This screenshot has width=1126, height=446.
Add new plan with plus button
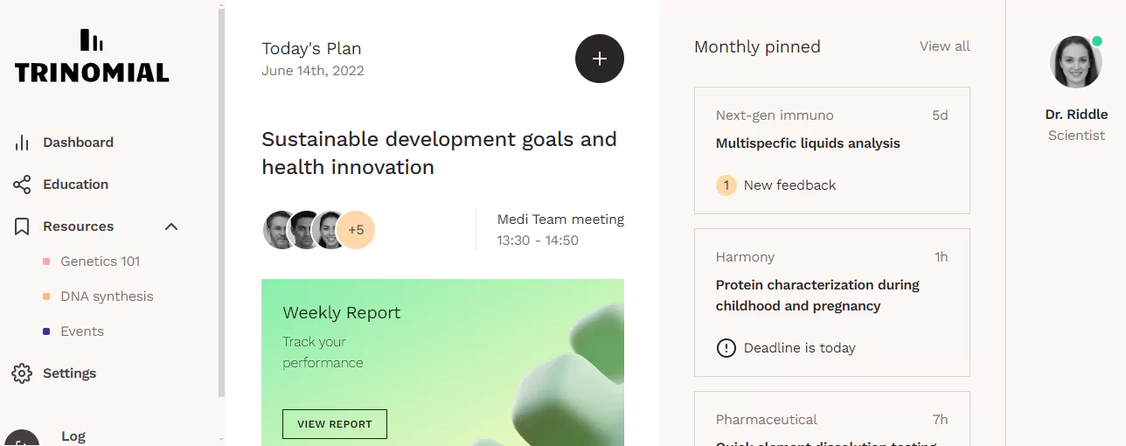600,59
